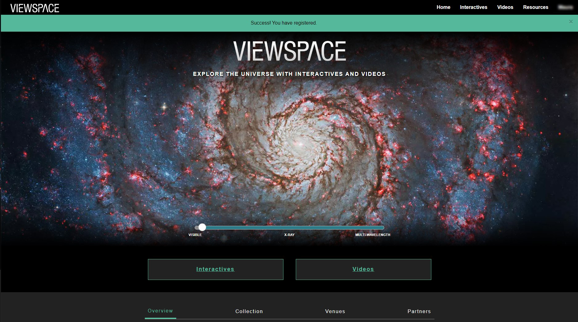Open the Home menu item
Image resolution: width=578 pixels, height=322 pixels.
[x=443, y=7]
